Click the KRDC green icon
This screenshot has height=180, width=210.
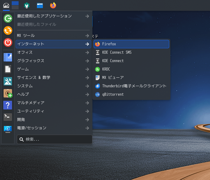[97, 69]
